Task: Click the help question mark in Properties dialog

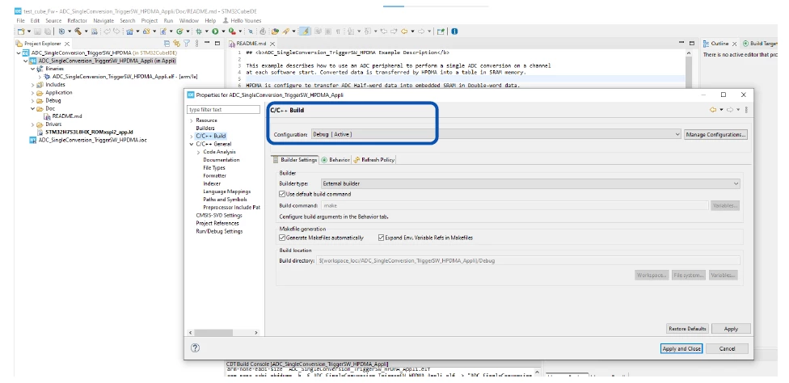Action: tap(196, 347)
